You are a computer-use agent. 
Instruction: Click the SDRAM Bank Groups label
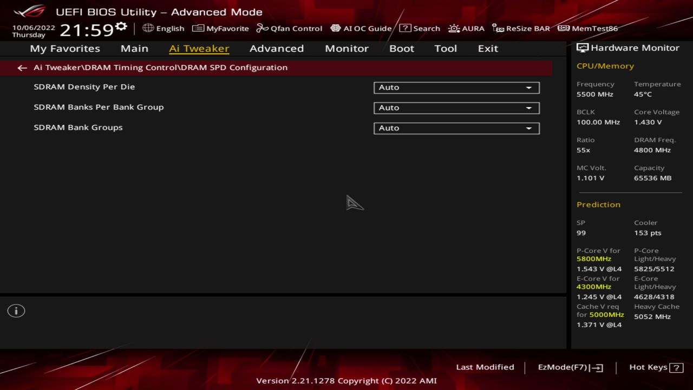coord(78,128)
